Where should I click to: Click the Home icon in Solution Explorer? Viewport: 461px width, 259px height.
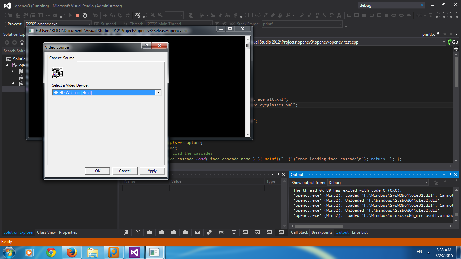click(22, 42)
